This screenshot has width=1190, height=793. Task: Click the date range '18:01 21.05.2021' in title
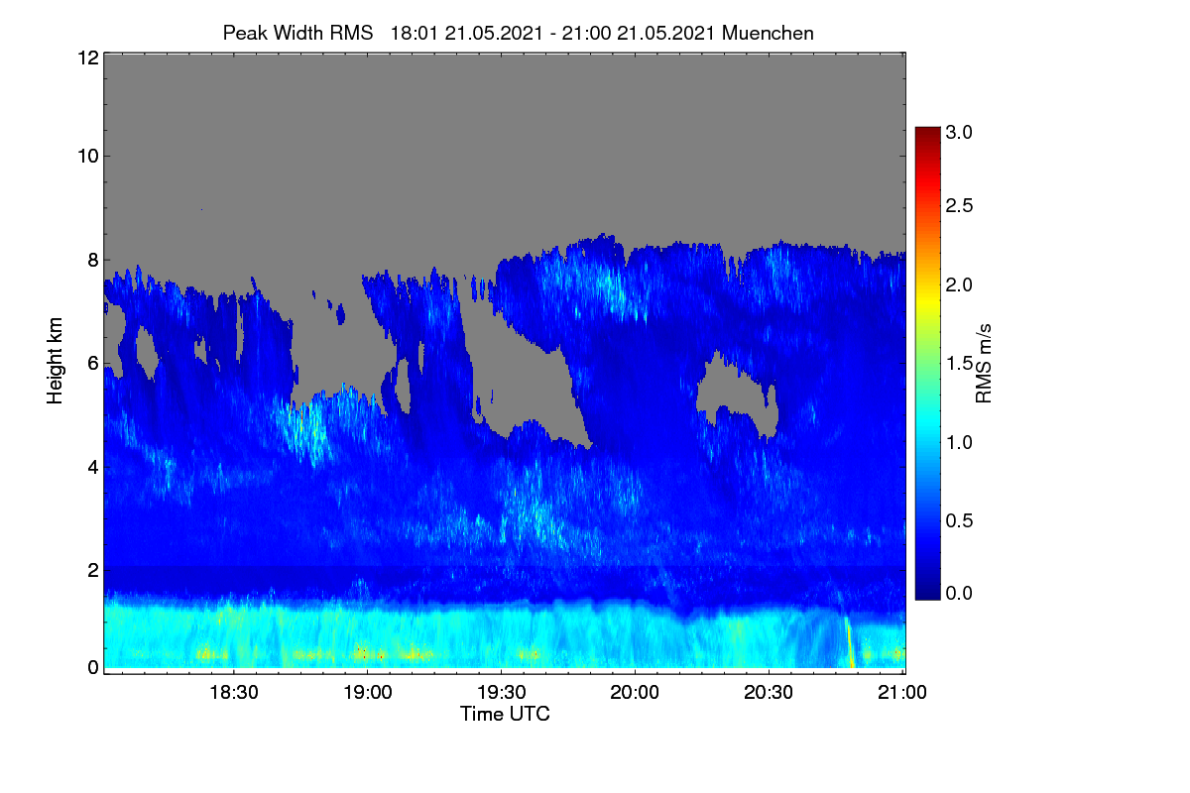[466, 33]
